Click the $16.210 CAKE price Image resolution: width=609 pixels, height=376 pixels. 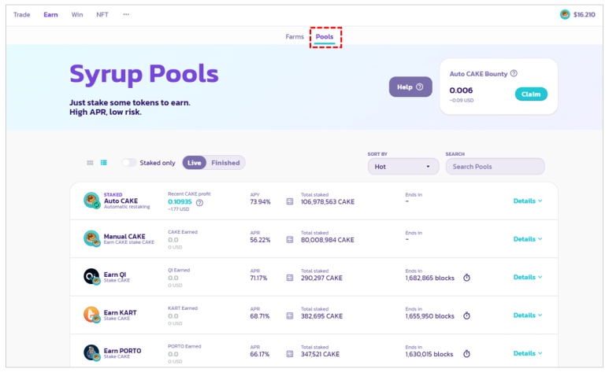[584, 15]
